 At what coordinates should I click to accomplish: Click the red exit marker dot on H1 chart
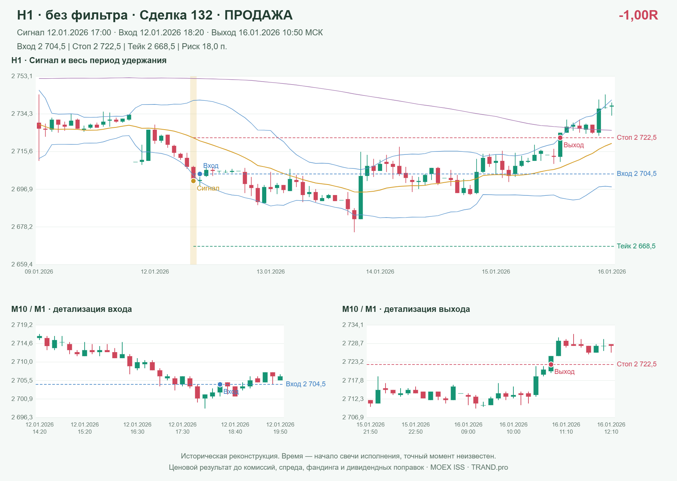click(x=560, y=138)
